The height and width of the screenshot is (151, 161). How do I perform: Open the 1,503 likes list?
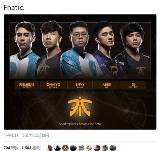click(x=31, y=148)
